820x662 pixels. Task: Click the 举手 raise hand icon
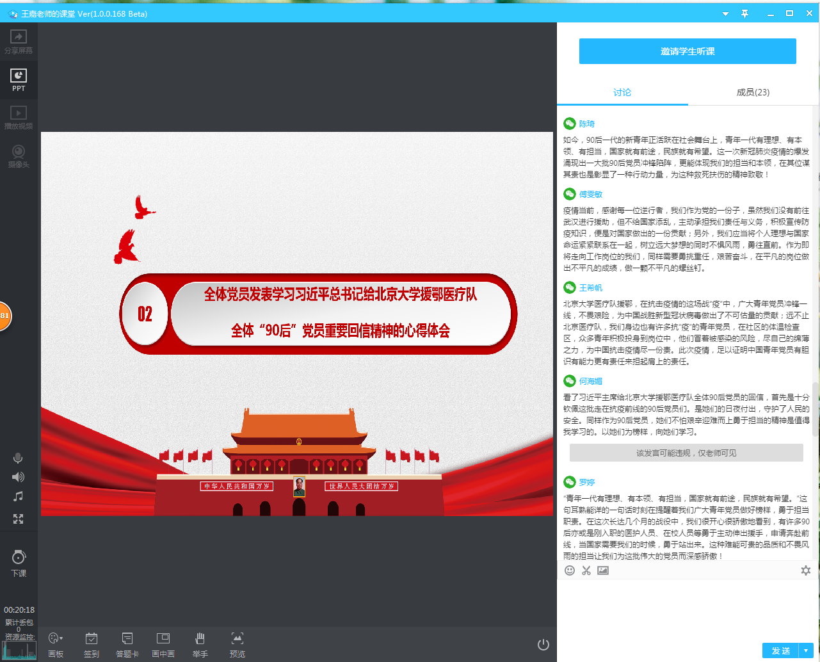pyautogui.click(x=200, y=643)
